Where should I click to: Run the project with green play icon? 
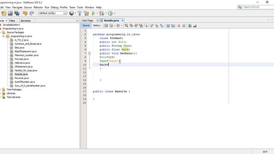(x=93, y=13)
